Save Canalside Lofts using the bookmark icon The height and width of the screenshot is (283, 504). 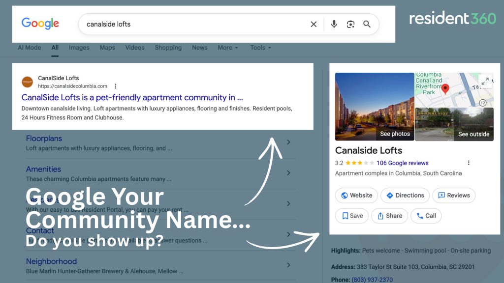coord(345,216)
